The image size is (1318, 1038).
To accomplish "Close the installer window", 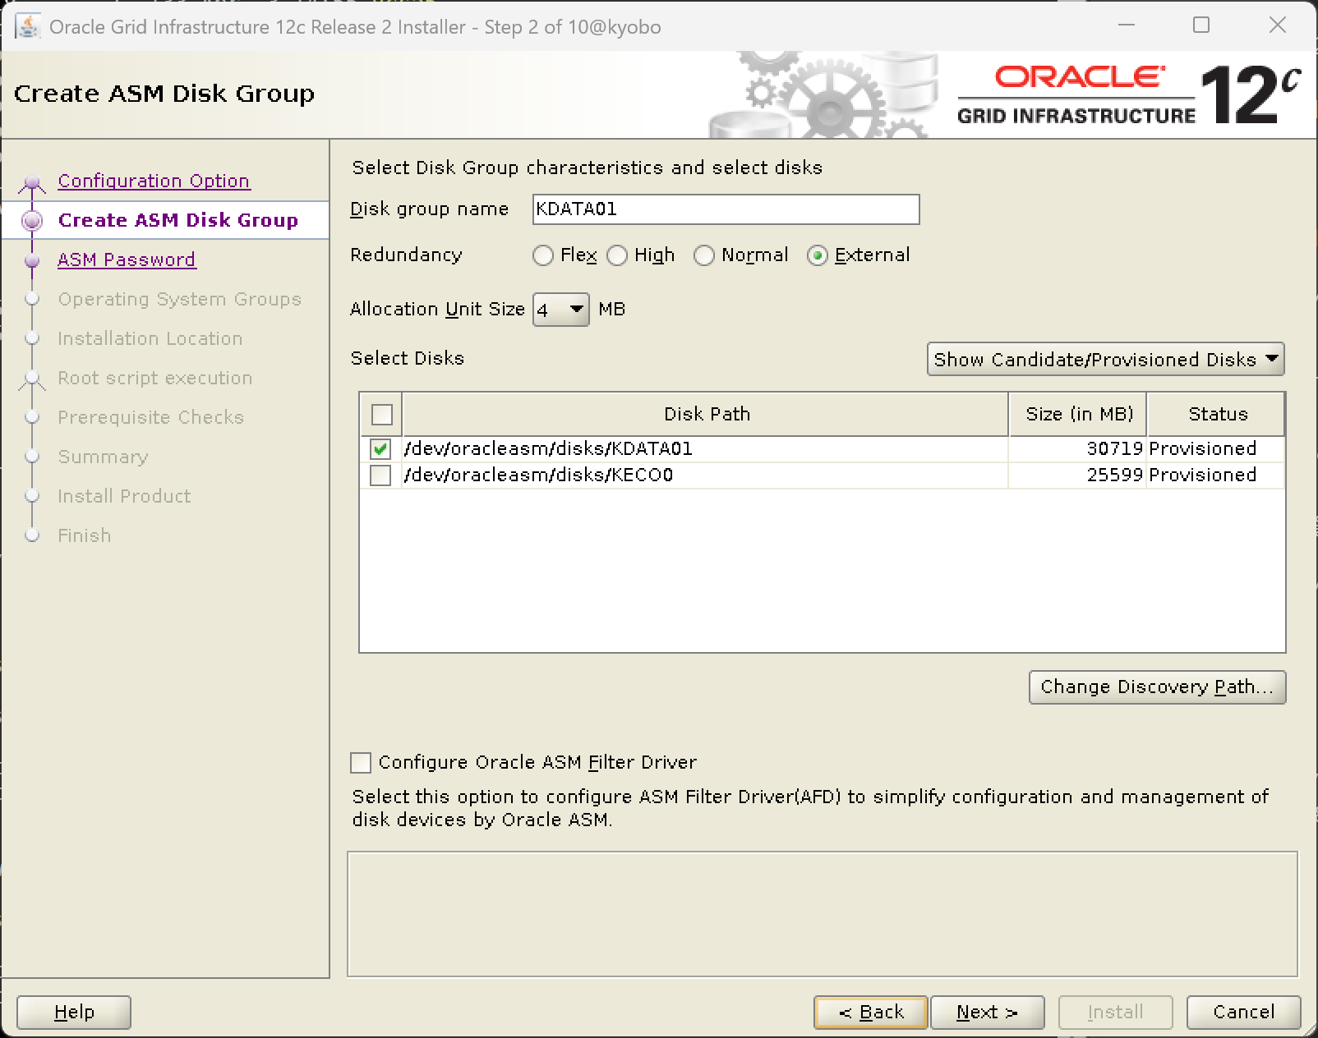I will point(1278,25).
